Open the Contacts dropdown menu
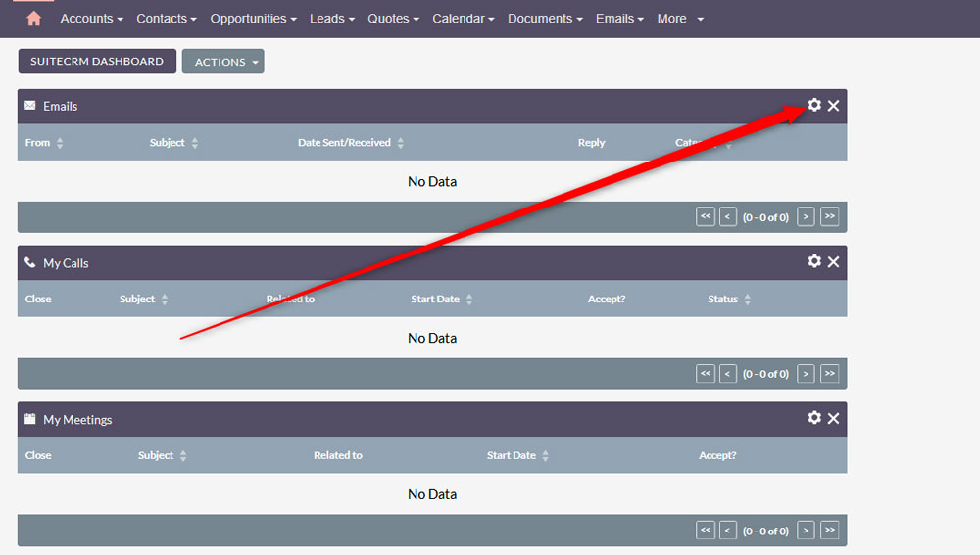980x555 pixels. pyautogui.click(x=167, y=19)
